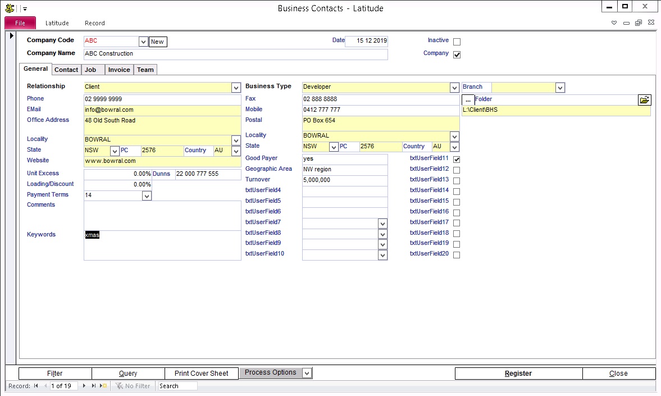Screen dimensions: 661x396
Task: Expand the Relationship dropdown
Action: (236, 88)
